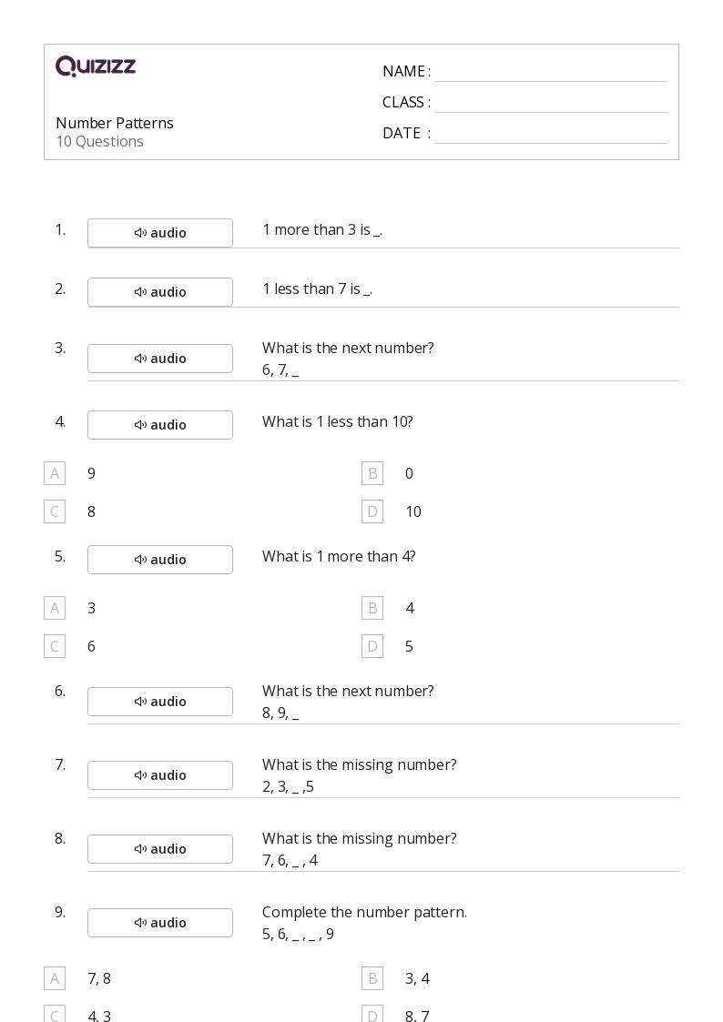The image size is (723, 1022).
Task: Select option A for question 4
Action: coord(55,473)
